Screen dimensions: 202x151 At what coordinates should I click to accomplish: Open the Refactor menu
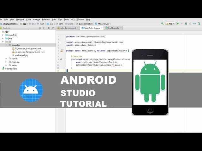46,20
